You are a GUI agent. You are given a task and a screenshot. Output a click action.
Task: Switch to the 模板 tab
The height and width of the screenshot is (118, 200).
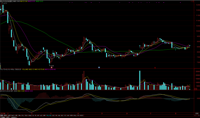click(x=5, y=116)
